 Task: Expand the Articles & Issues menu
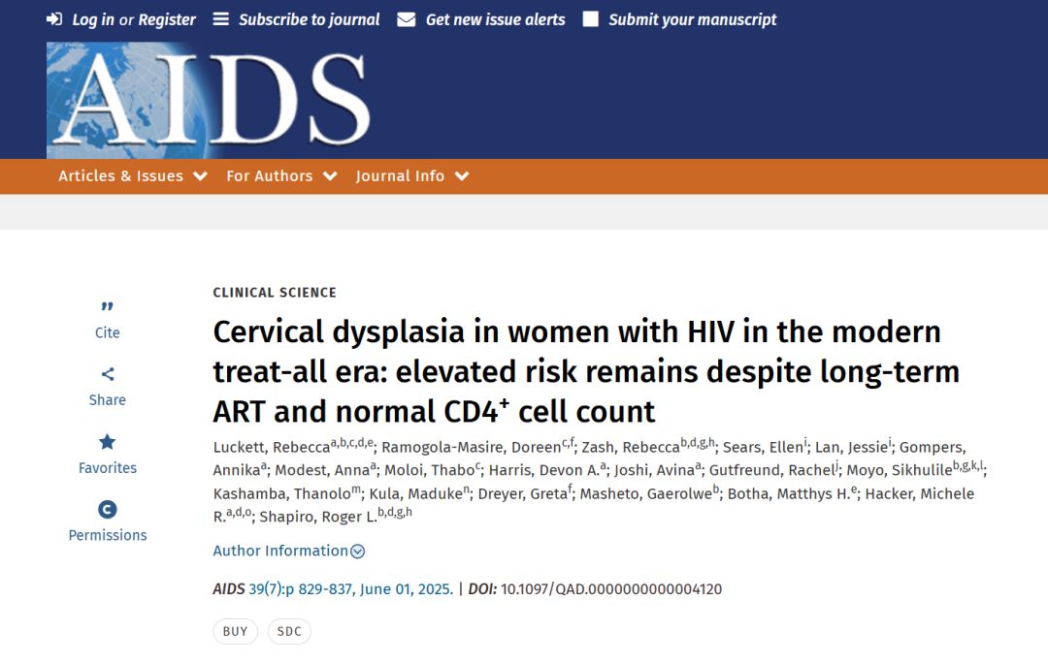(132, 176)
